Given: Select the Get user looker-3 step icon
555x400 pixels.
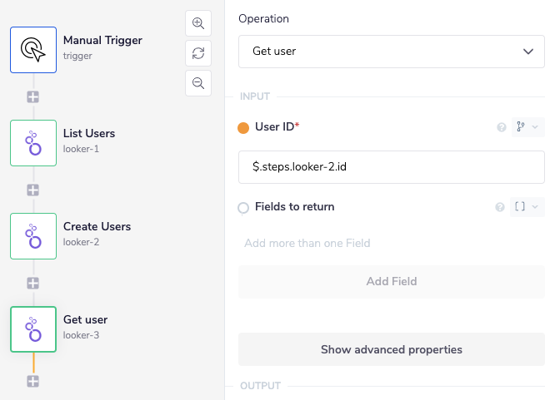Looking at the screenshot, I should coord(33,328).
